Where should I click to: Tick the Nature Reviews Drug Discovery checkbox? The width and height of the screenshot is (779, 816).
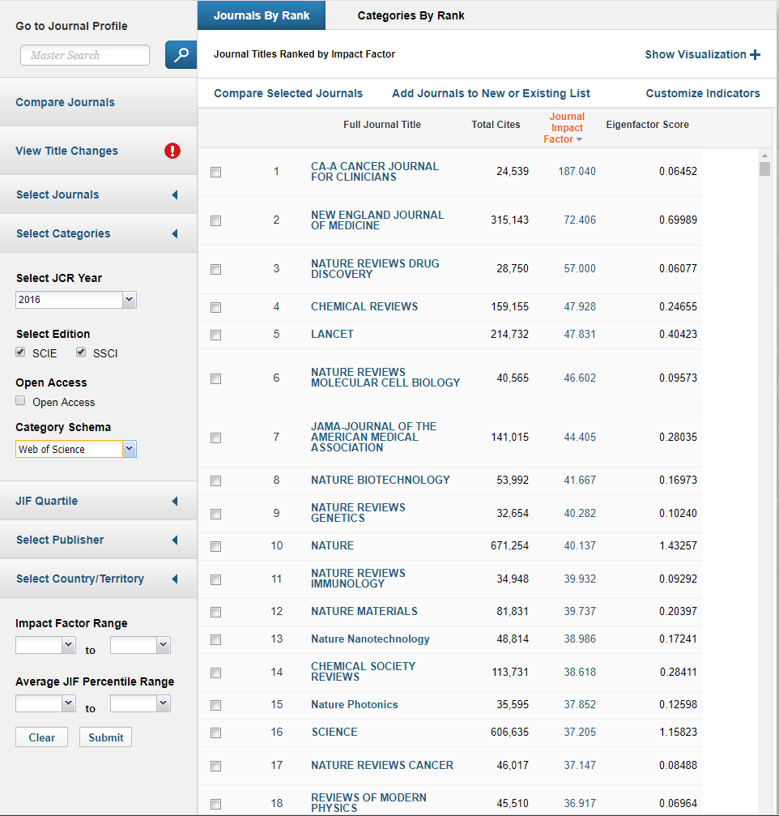click(216, 269)
